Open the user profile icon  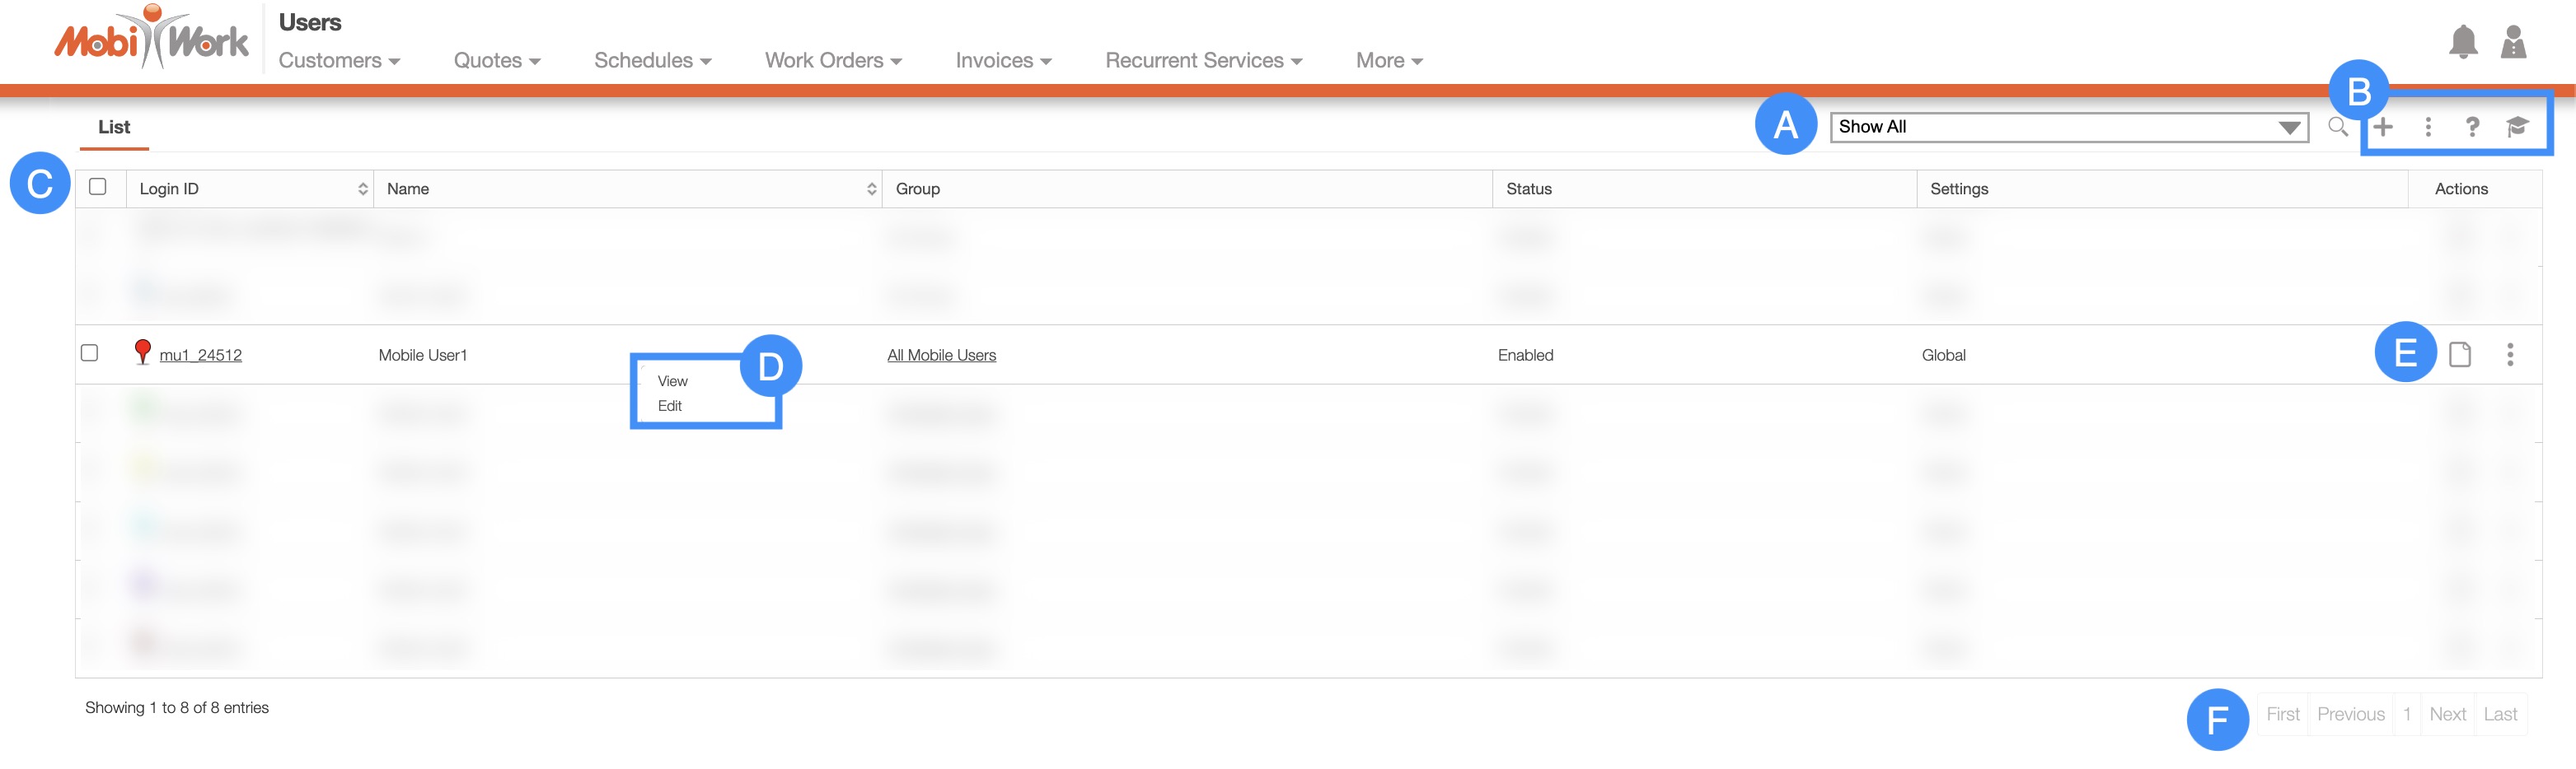coord(2513,43)
